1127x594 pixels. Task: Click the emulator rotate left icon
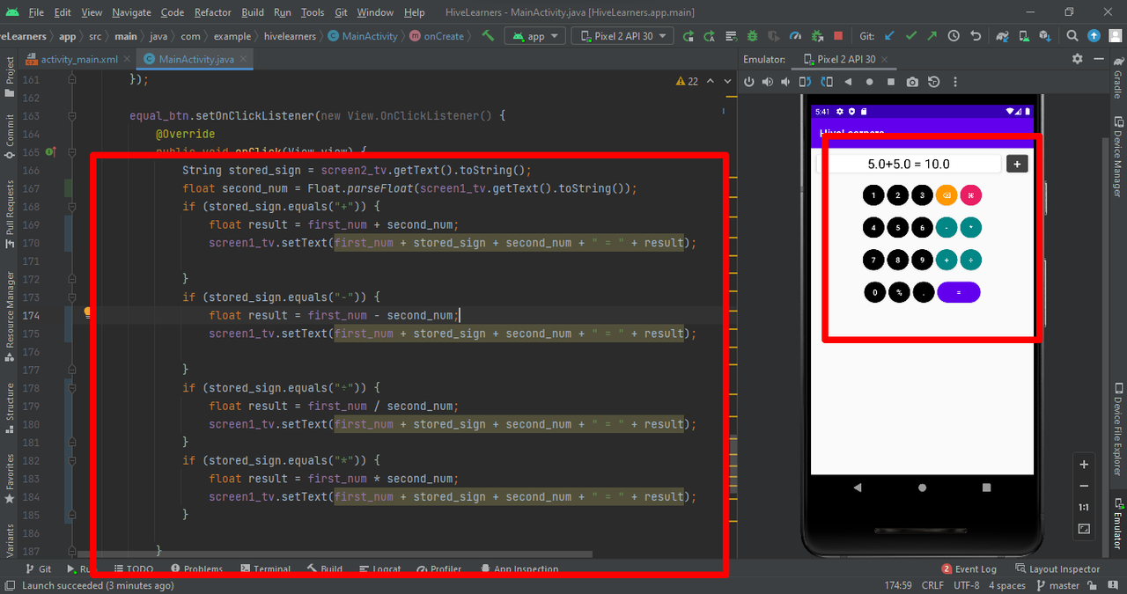pyautogui.click(x=806, y=82)
